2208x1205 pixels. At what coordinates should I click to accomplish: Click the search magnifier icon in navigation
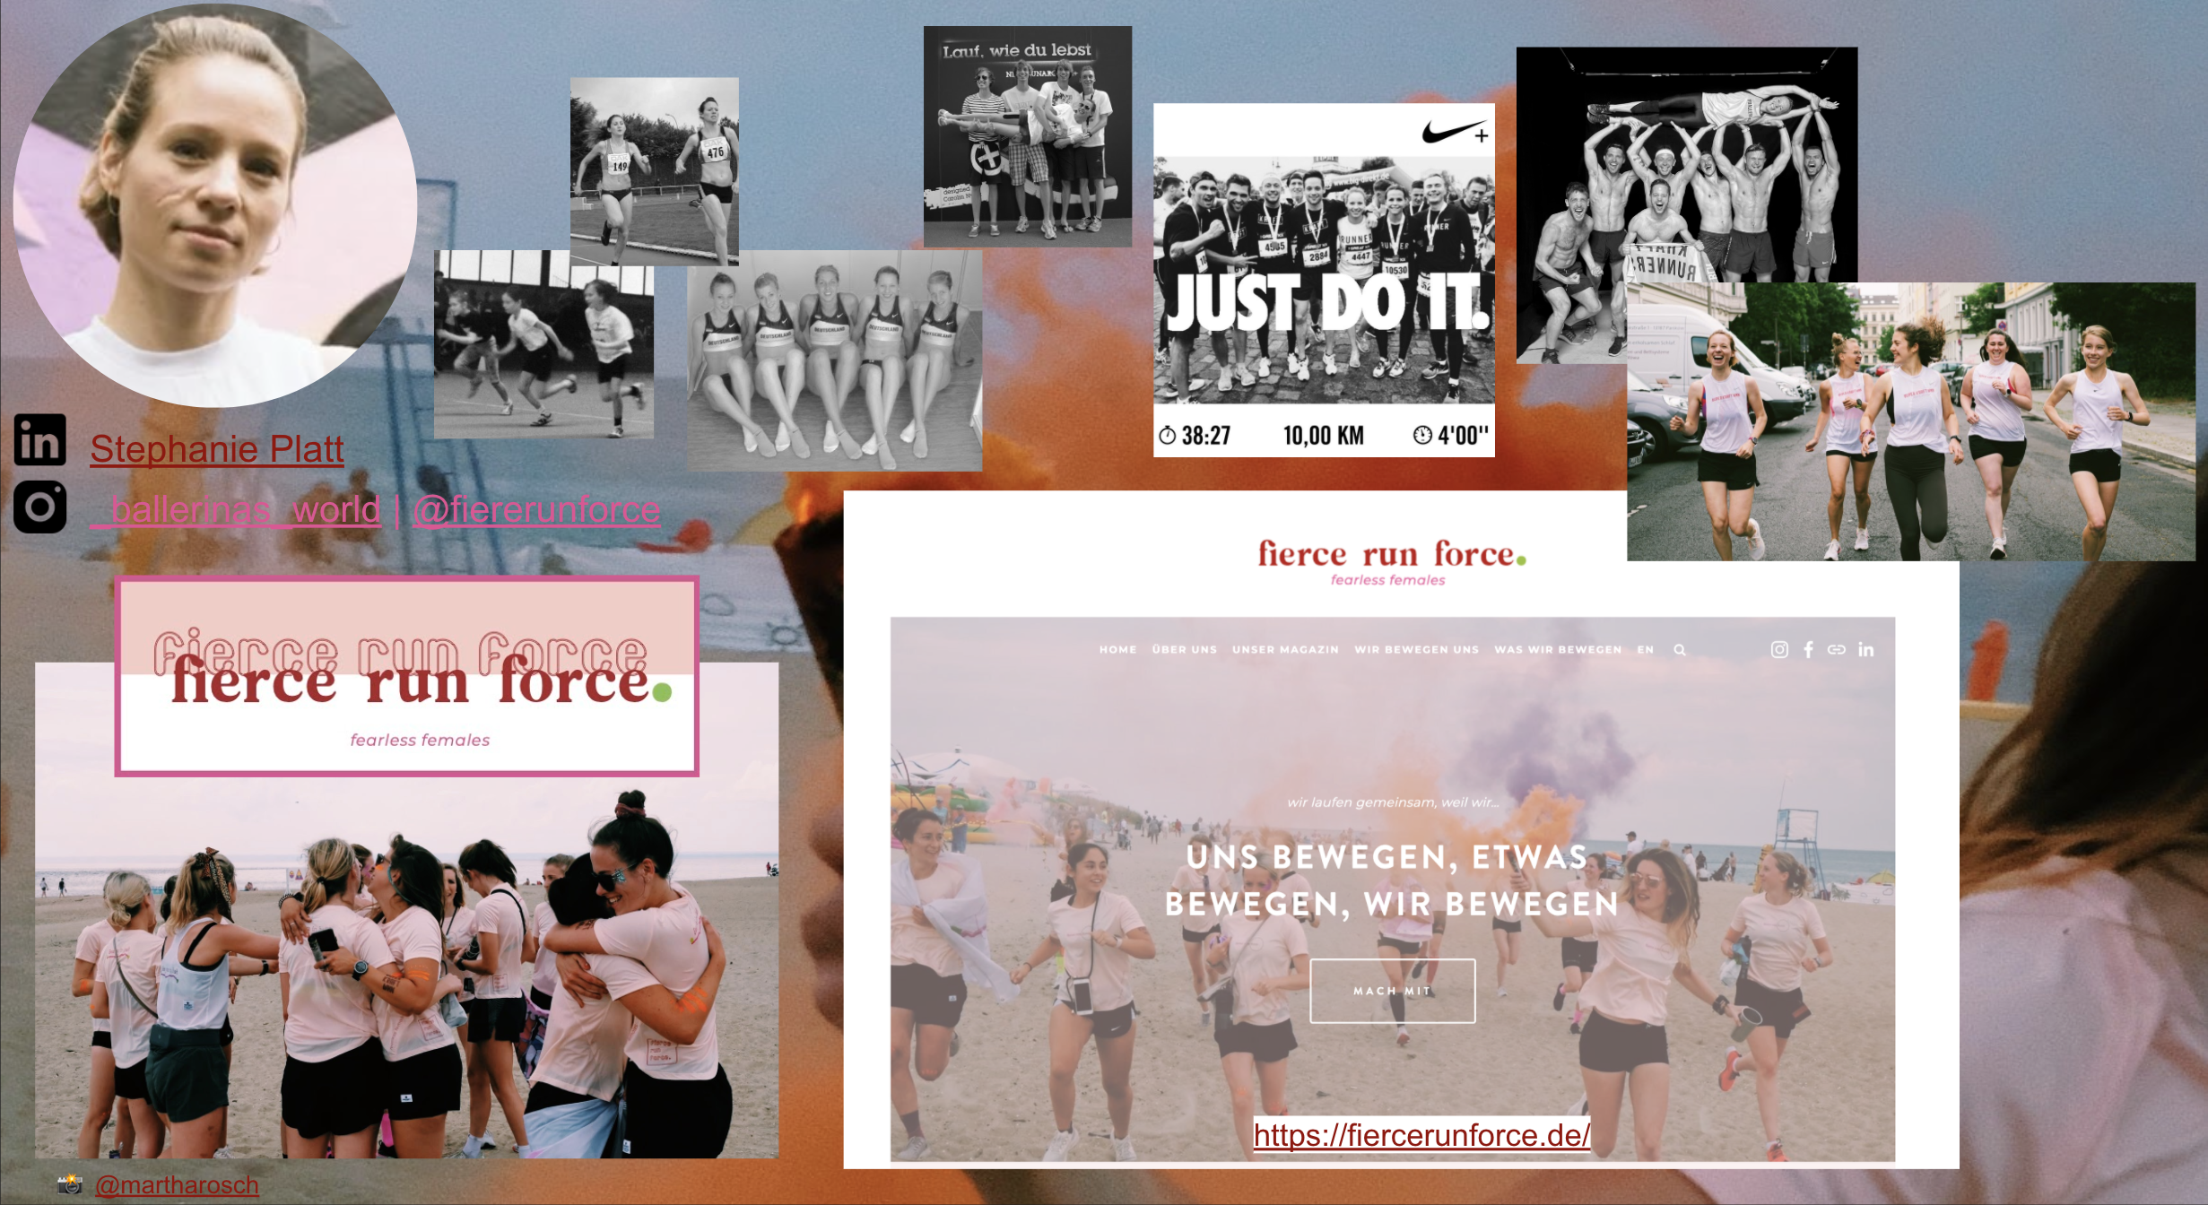tap(1680, 650)
